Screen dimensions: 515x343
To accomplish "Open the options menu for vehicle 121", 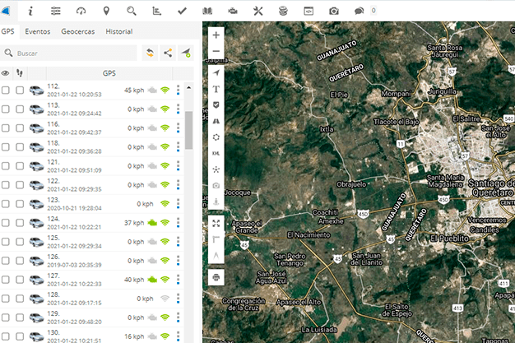I will click(x=178, y=166).
